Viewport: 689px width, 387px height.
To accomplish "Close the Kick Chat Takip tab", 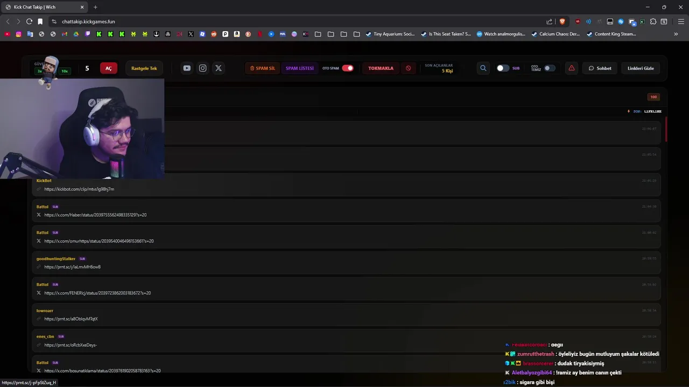I will pos(82,7).
